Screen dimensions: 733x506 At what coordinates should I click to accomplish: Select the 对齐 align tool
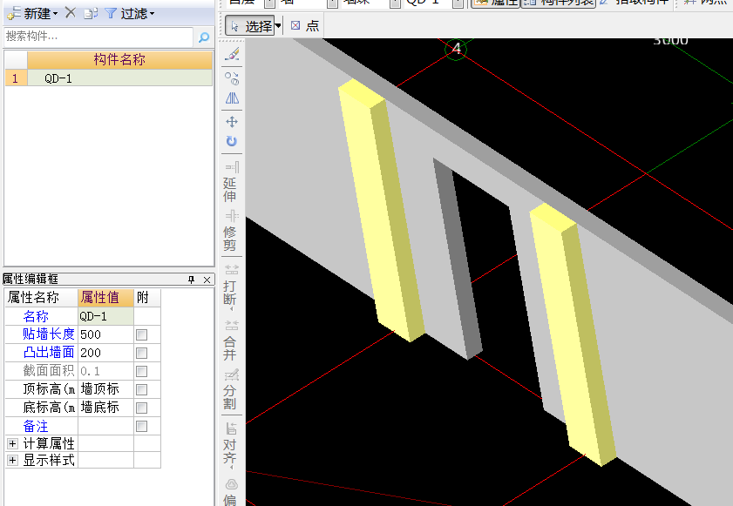point(231,446)
